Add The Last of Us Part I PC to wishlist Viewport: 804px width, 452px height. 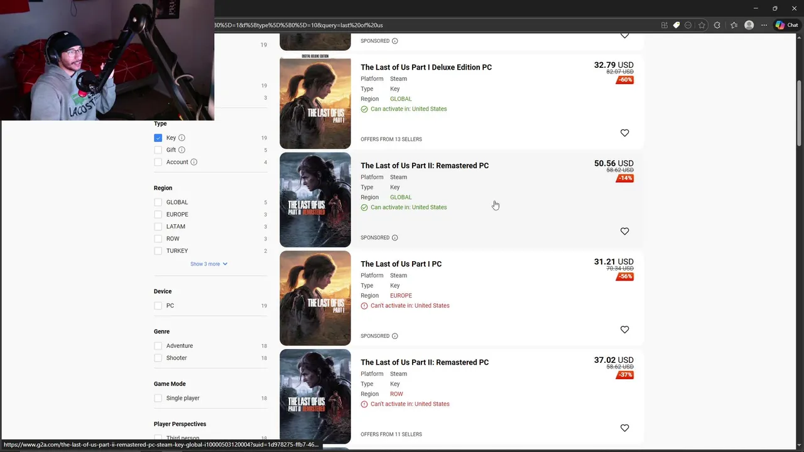[x=624, y=330]
